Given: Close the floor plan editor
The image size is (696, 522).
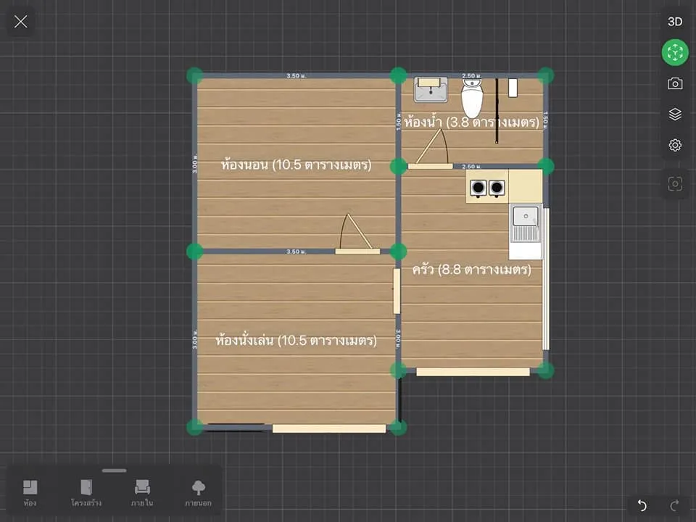Looking at the screenshot, I should (x=20, y=21).
